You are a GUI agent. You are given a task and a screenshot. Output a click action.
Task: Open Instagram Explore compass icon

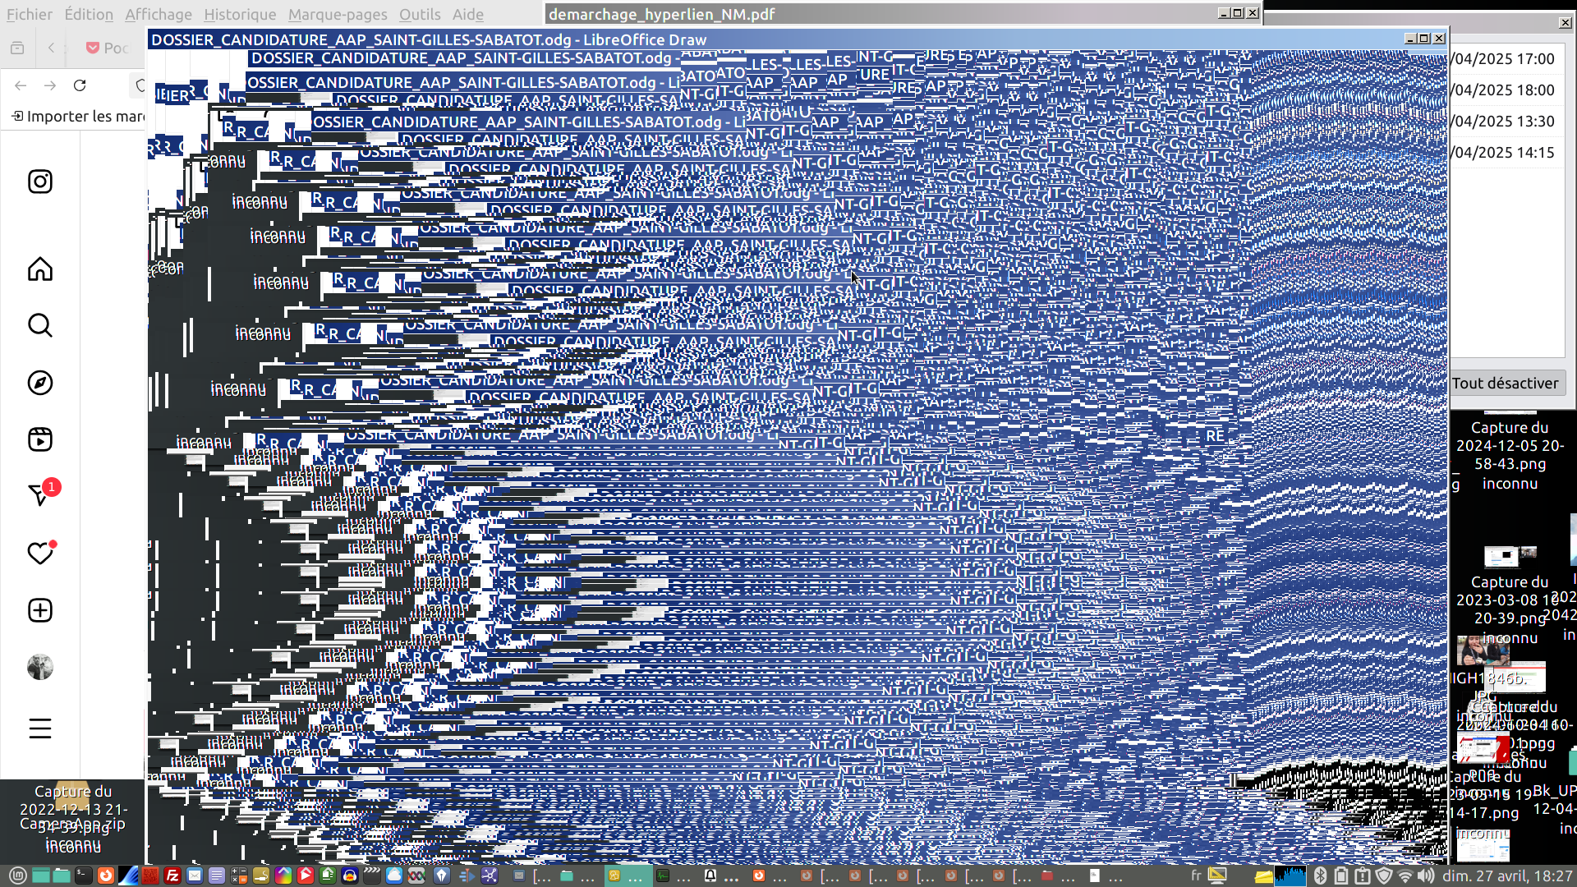pos(39,383)
